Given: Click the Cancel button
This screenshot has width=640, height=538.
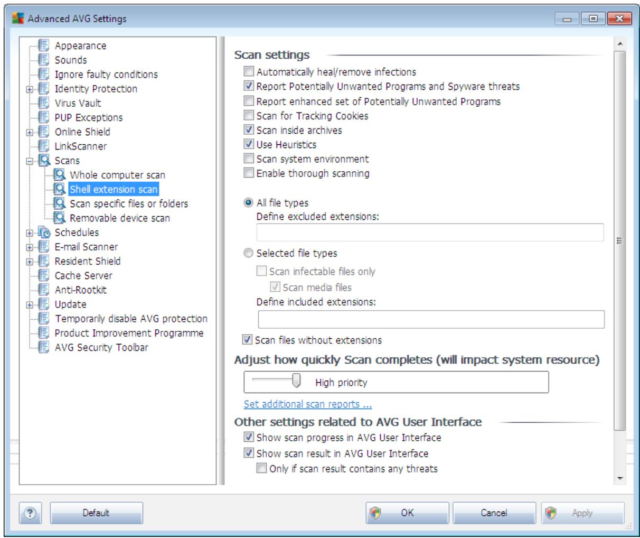Looking at the screenshot, I should point(494,513).
